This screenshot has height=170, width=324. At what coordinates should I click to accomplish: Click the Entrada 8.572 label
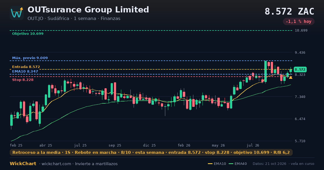click(26, 67)
